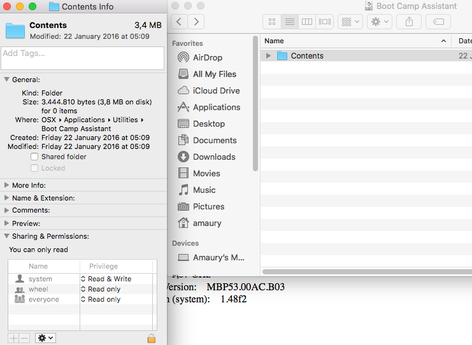Click the Boot Camp Assistant title icon
The width and height of the screenshot is (472, 345).
coord(369,6)
